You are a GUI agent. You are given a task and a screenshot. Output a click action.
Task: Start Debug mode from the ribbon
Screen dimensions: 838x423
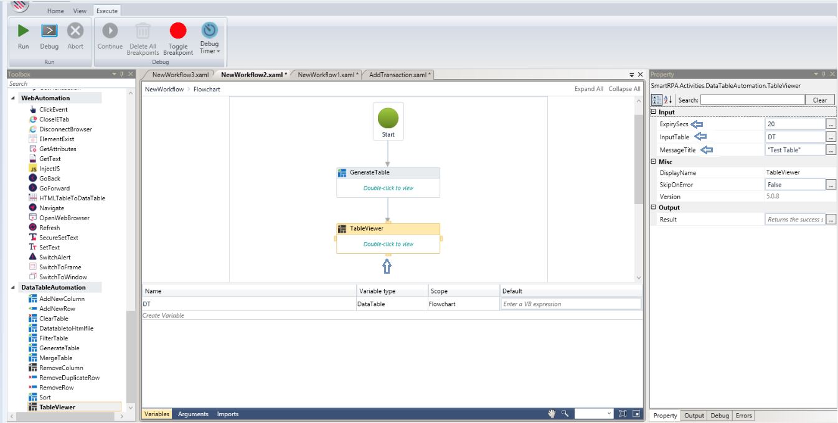pyautogui.click(x=49, y=31)
